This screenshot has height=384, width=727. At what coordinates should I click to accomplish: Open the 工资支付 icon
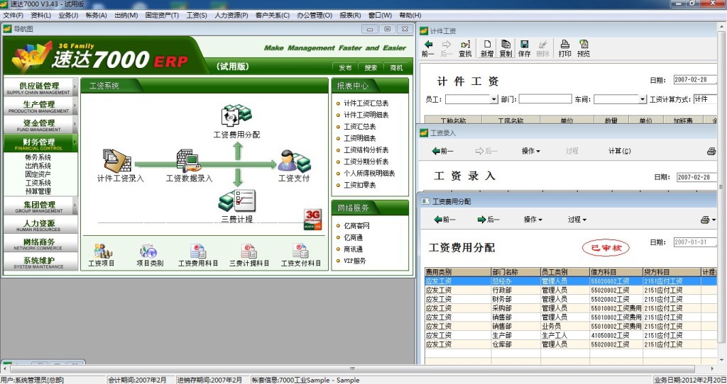point(294,161)
